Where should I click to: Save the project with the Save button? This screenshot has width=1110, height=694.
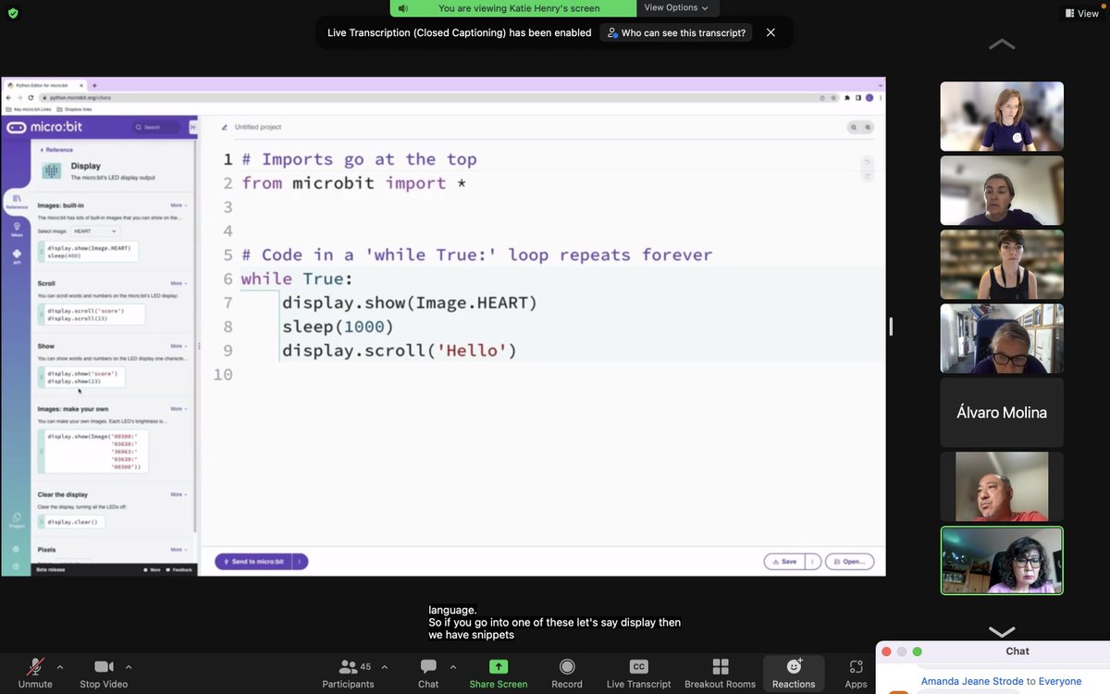[784, 562]
